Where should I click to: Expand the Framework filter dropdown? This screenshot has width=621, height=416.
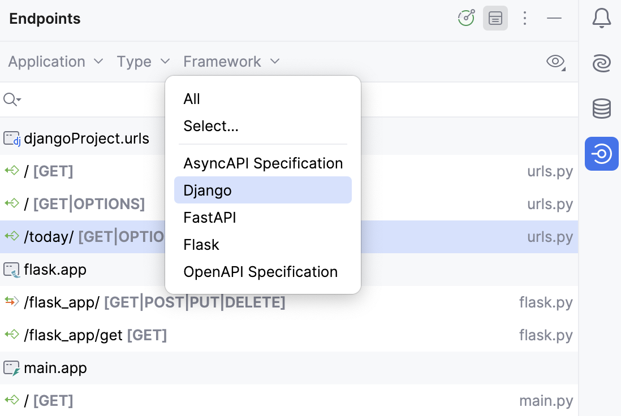pos(231,62)
